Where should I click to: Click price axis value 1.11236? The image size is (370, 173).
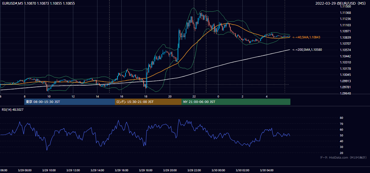[x=345, y=19]
